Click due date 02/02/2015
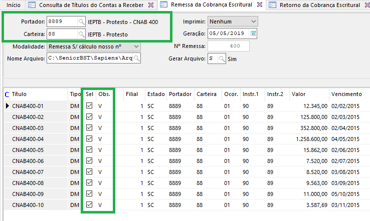This screenshot has width=370, height=221. coord(345,106)
